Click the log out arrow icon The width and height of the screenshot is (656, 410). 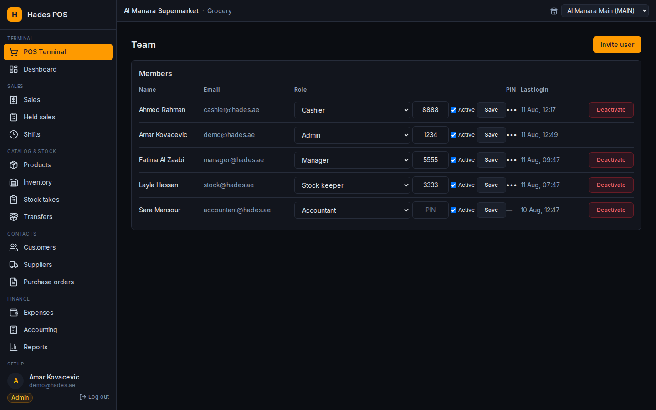[83, 397]
